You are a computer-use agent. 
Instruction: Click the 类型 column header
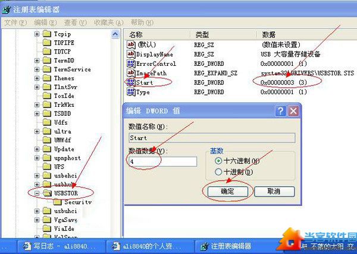(223, 35)
